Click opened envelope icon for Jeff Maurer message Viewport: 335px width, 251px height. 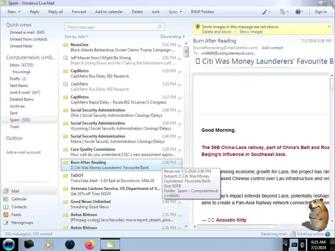65,58
